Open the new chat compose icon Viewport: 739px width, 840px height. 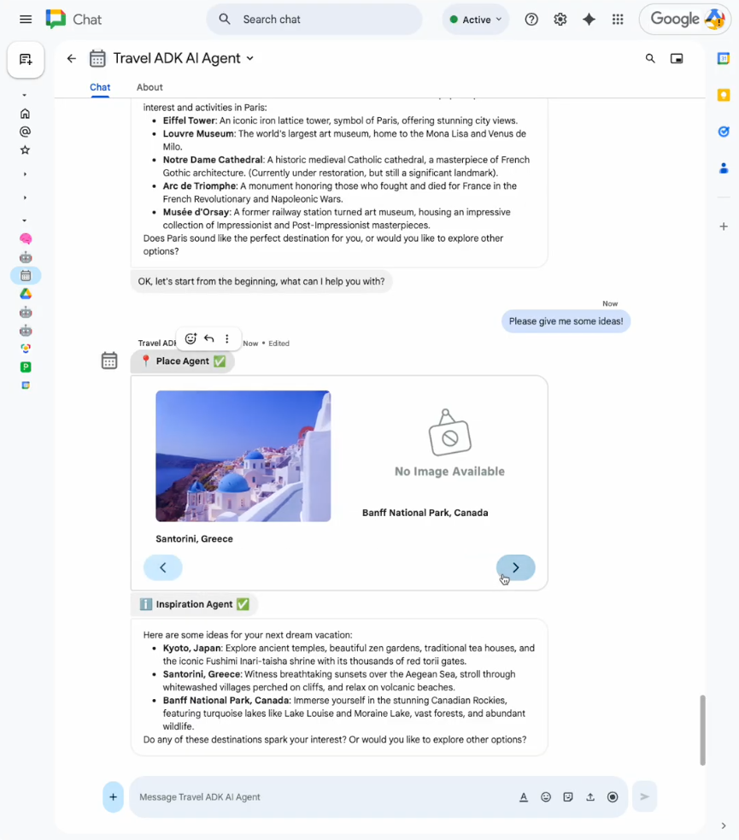pos(25,60)
